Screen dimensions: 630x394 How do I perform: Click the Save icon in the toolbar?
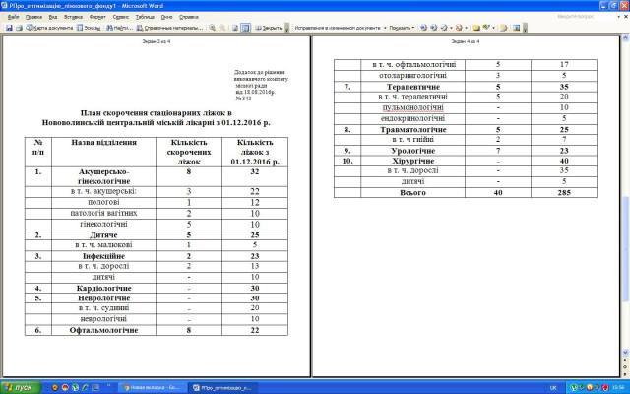8,28
